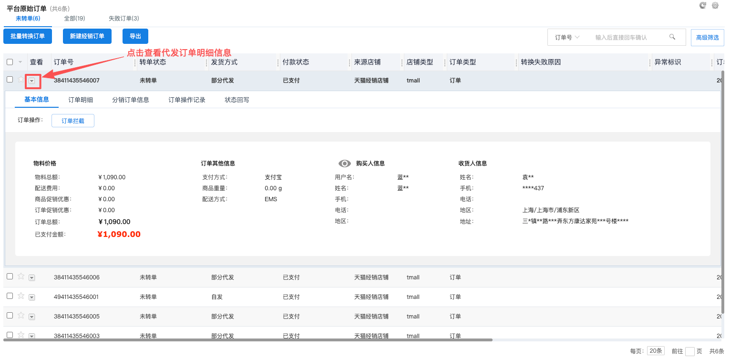
Task: Click the 新建经销订单 button
Action: [x=87, y=36]
